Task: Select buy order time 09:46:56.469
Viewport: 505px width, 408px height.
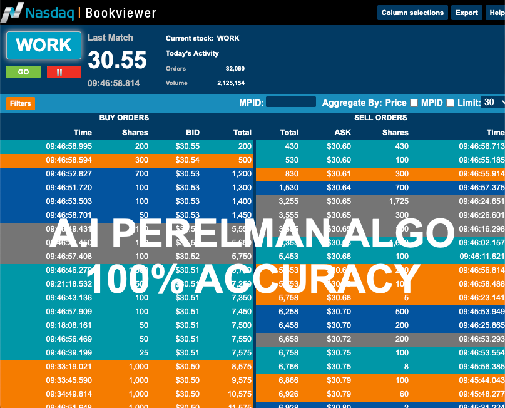Action: coord(69,339)
